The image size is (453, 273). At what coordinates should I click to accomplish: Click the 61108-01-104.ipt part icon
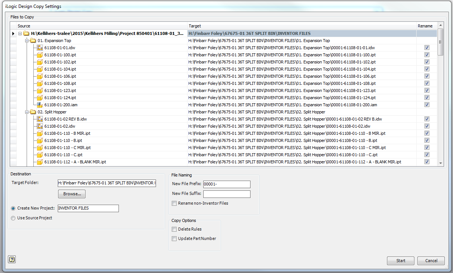click(x=40, y=69)
